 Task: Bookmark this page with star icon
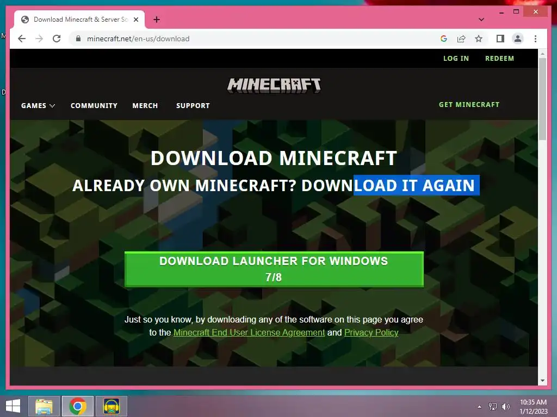point(479,39)
